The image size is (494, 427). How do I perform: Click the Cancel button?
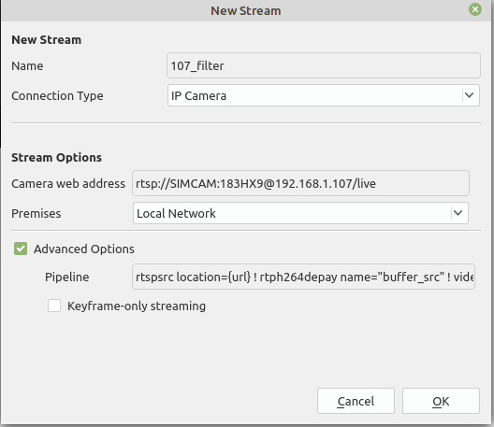[x=356, y=401]
